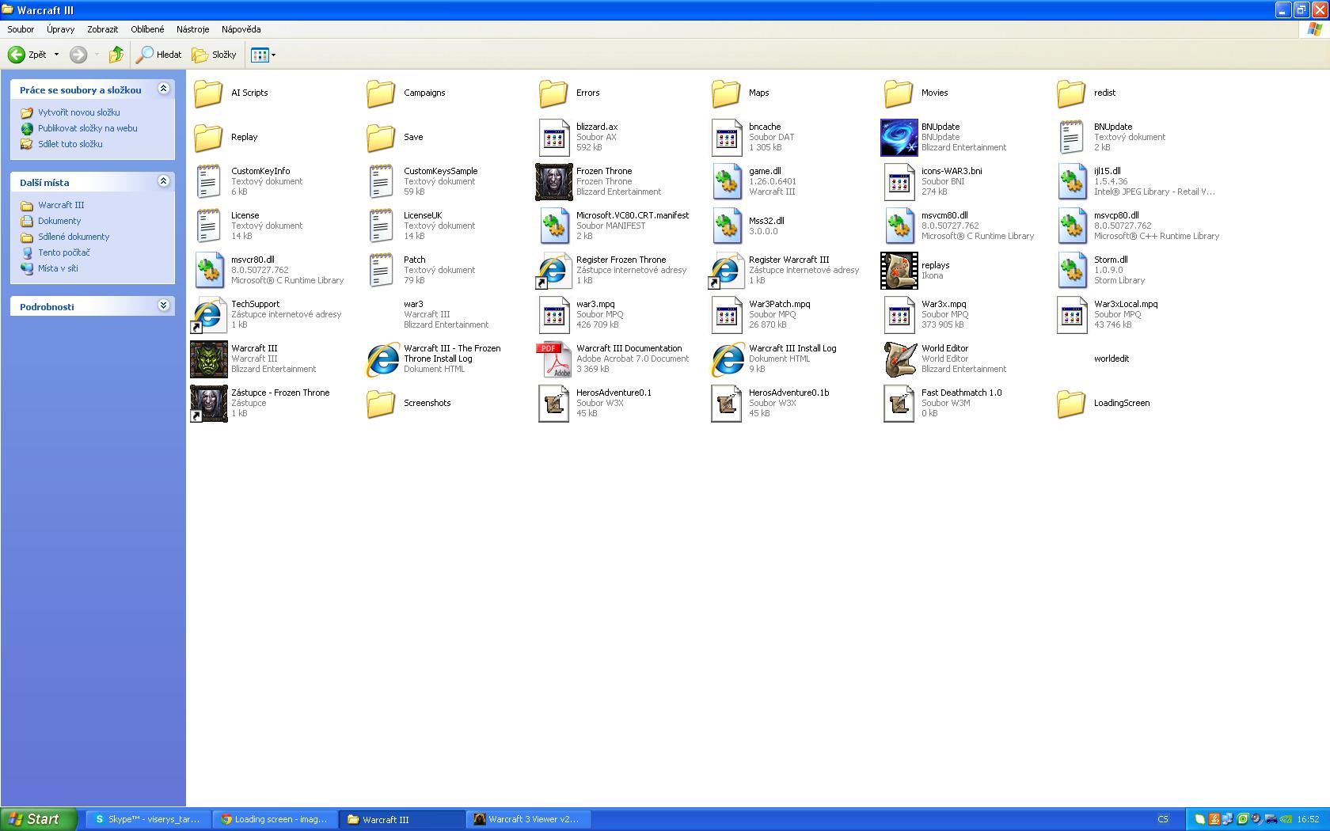The height and width of the screenshot is (831, 1330).
Task: Switch to Skype taskbar button
Action: pos(148,819)
